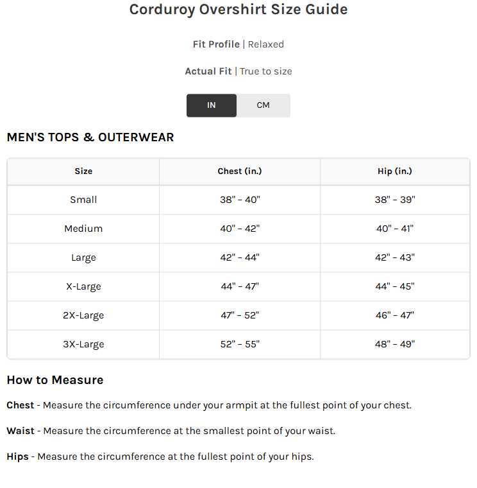
Task: Click the Size column header
Action: click(83, 171)
